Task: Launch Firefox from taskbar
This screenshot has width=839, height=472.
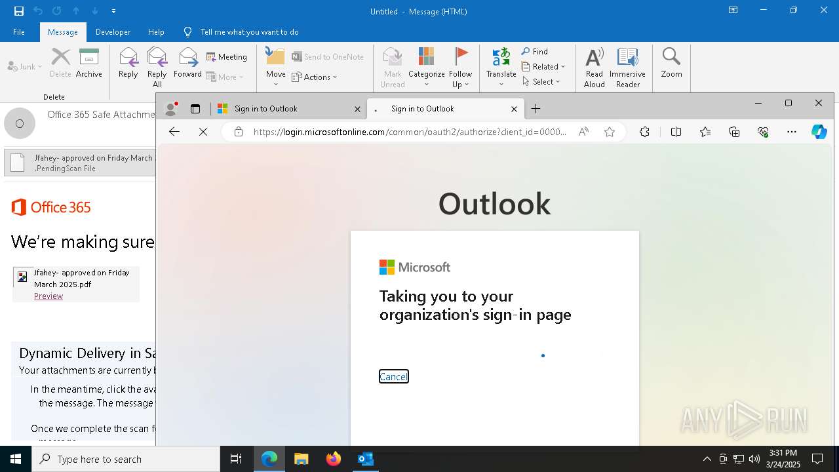Action: 334,459
